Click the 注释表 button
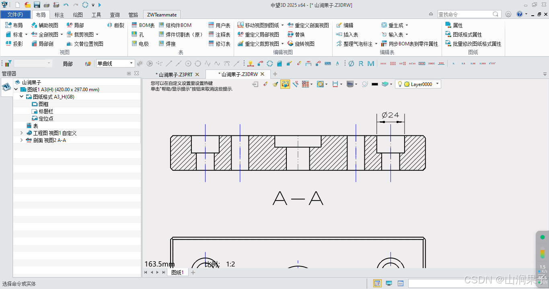Image resolution: width=549 pixels, height=289 pixels. 220,35
